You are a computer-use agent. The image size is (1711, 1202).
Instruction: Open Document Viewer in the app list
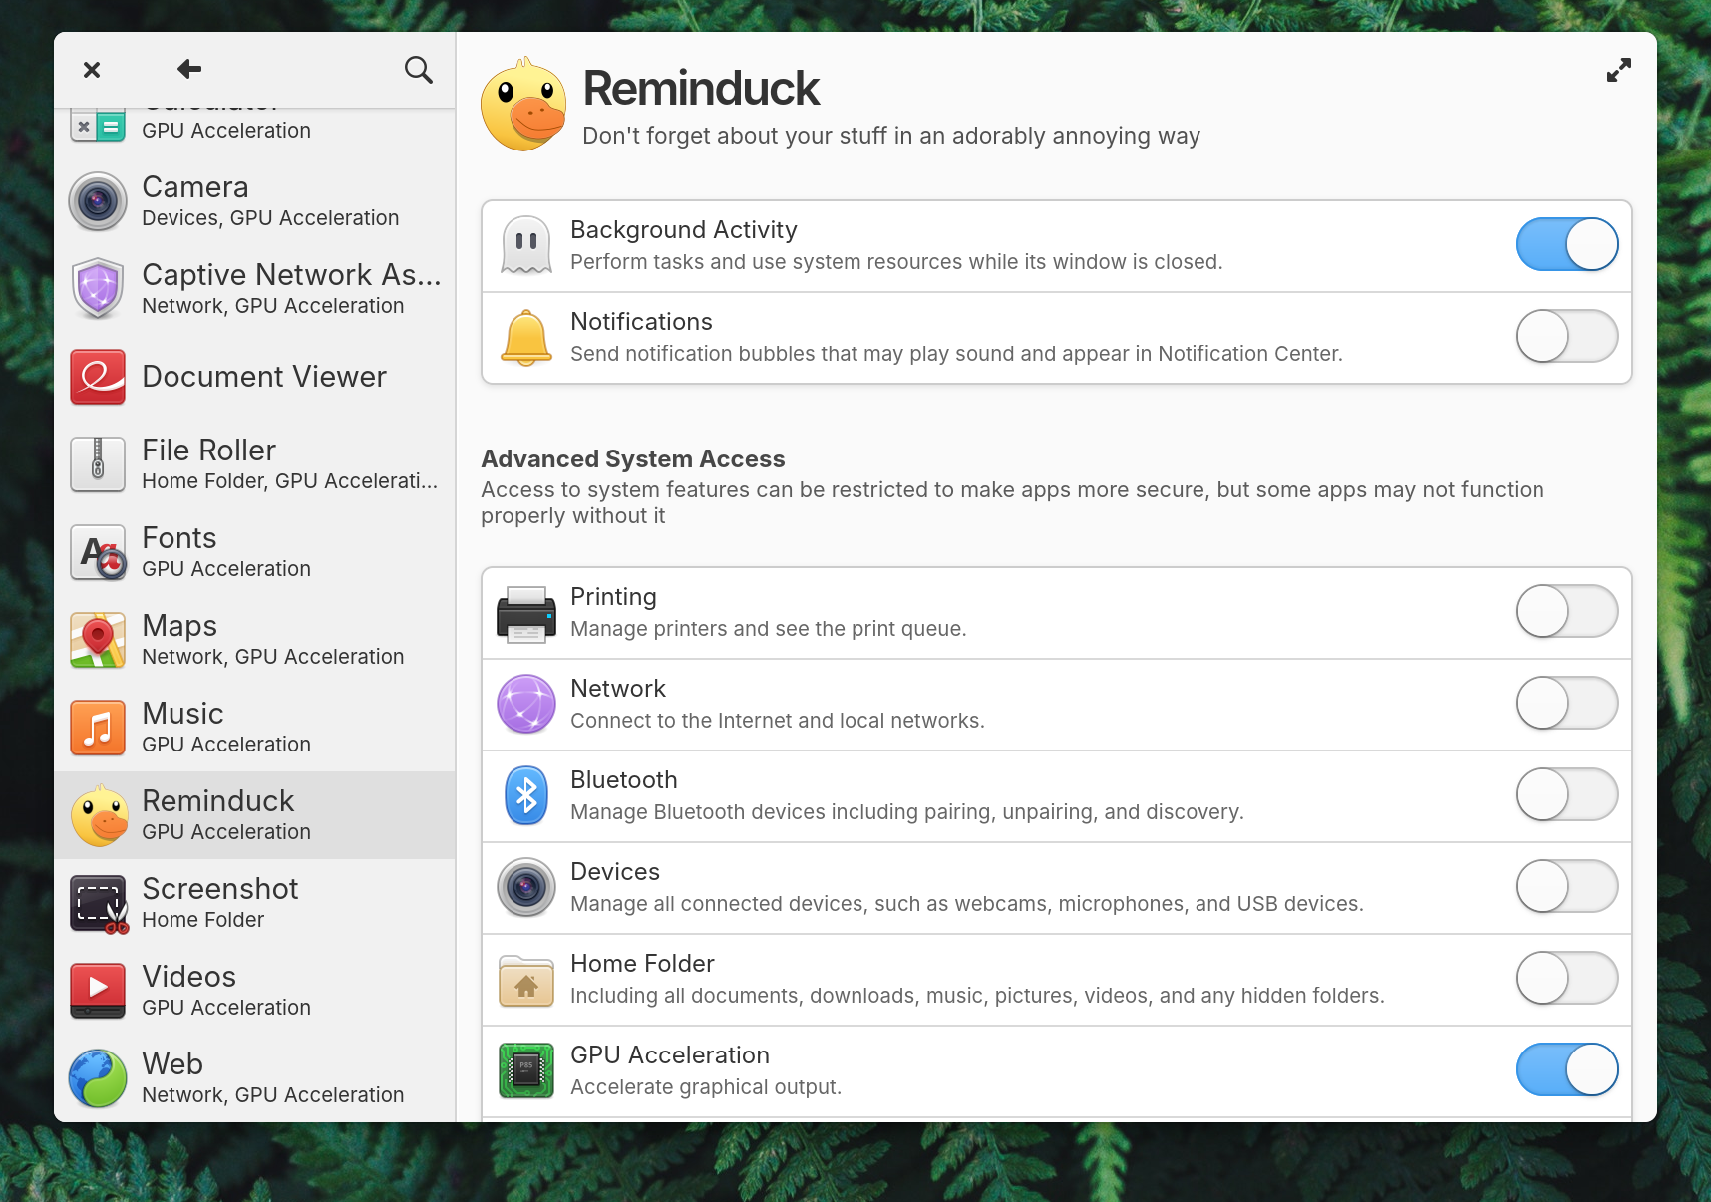263,377
